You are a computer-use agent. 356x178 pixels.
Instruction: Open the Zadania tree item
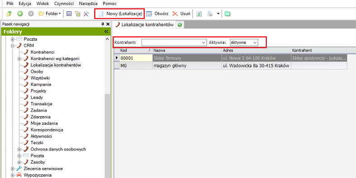click(38, 111)
